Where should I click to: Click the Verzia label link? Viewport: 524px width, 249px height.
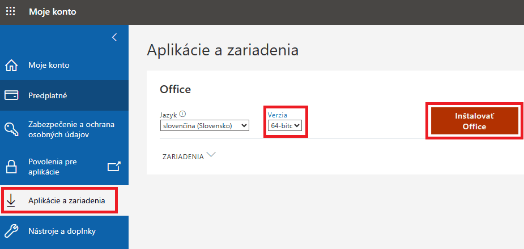(x=278, y=115)
